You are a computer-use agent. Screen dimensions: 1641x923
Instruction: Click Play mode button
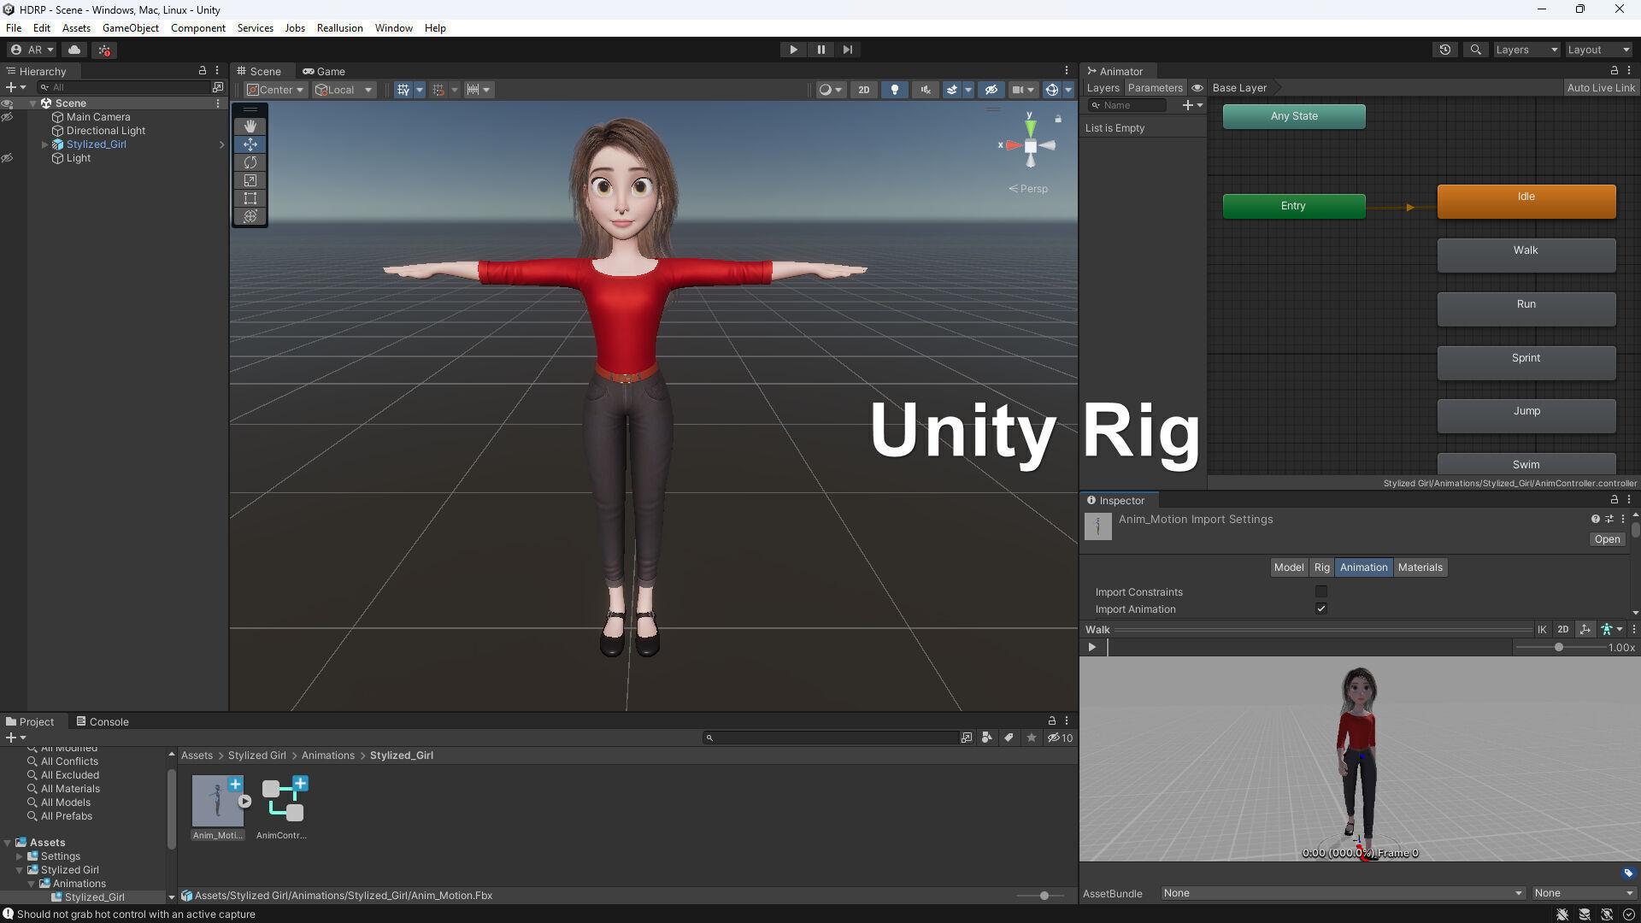(793, 50)
